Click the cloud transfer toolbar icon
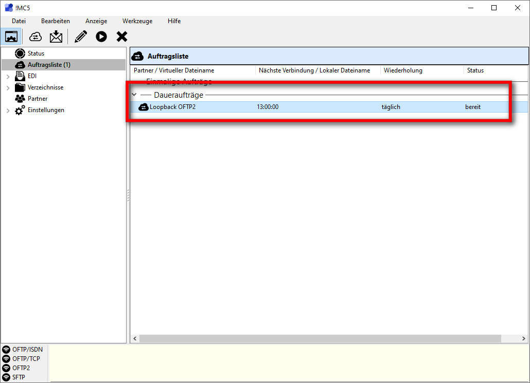Image resolution: width=530 pixels, height=383 pixels. coord(36,37)
